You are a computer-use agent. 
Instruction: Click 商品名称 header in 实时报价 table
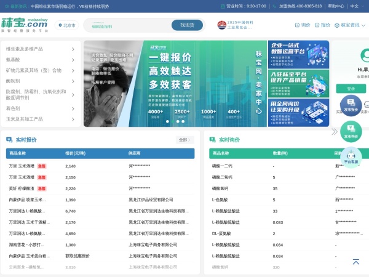point(17,153)
